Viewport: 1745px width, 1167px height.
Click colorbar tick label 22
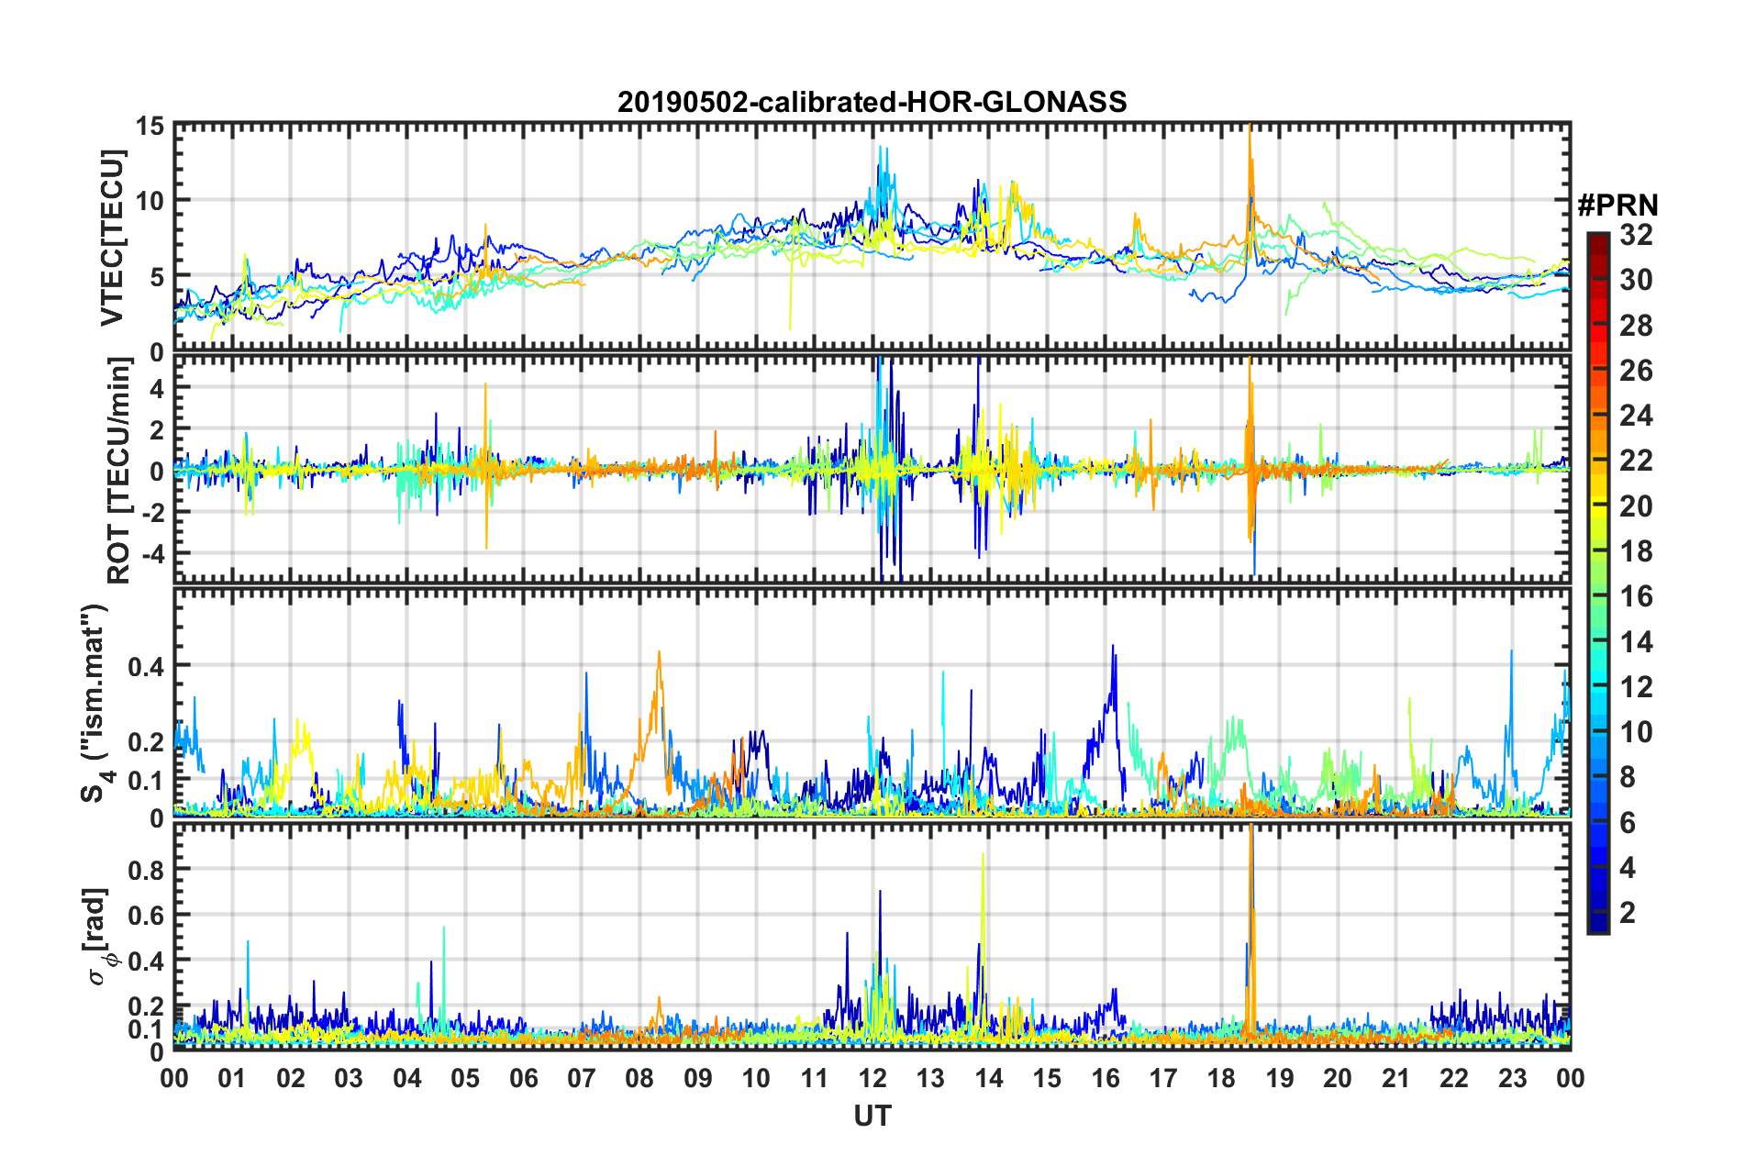1636,461
